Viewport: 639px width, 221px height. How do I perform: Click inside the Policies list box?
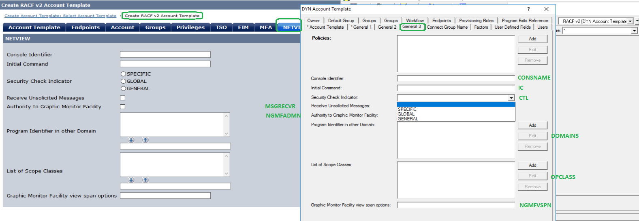coord(456,54)
